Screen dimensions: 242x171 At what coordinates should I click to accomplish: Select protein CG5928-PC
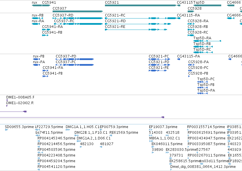pos(190,71)
